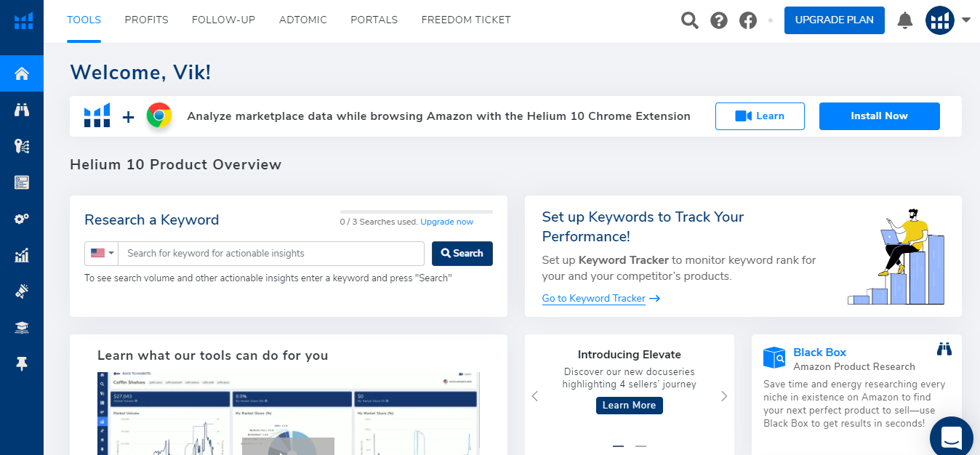Expand the US flag marketplace dropdown
Screen dimensions: 980x455
[102, 253]
